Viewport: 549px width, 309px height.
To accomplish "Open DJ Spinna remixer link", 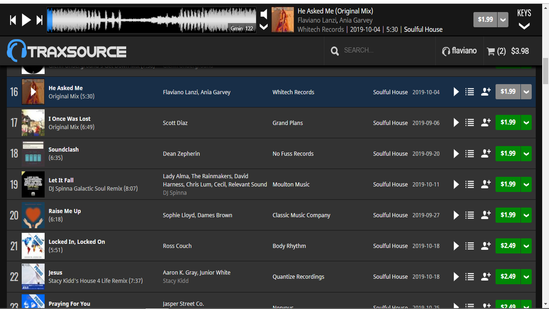I will 175,193.
